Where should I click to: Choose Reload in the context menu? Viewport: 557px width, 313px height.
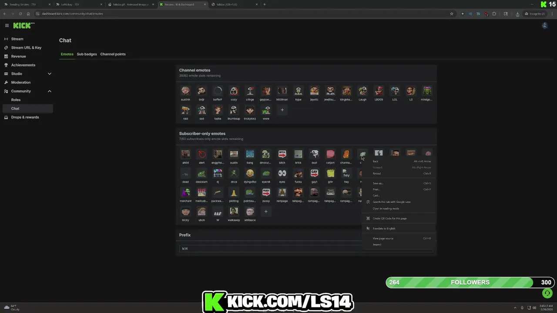click(x=399, y=173)
